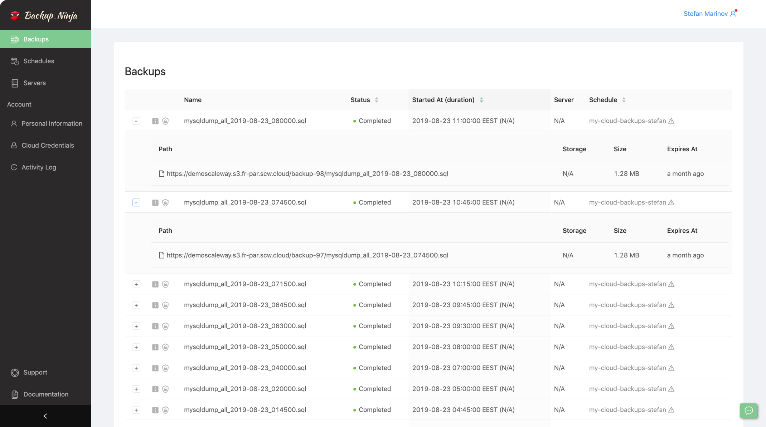766x427 pixels.
Task: Click compression icon on the 074500.sql row
Action: tap(155, 202)
